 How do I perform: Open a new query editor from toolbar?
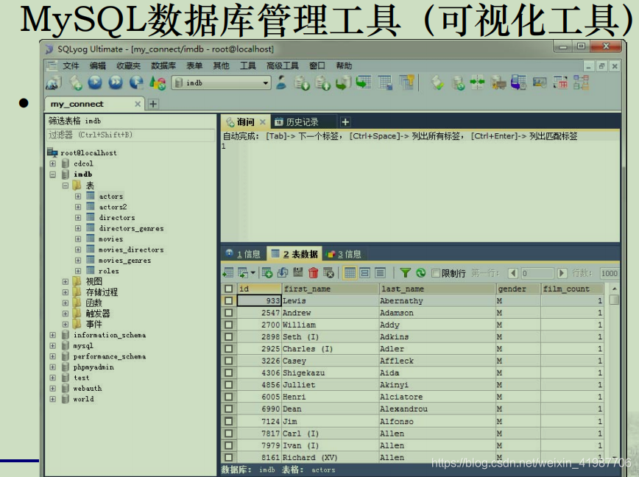pos(76,82)
